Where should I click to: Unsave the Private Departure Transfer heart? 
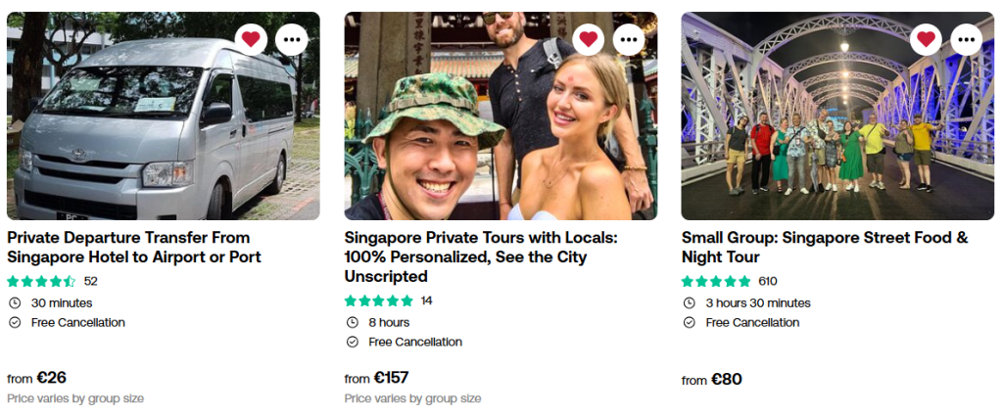coord(251,39)
